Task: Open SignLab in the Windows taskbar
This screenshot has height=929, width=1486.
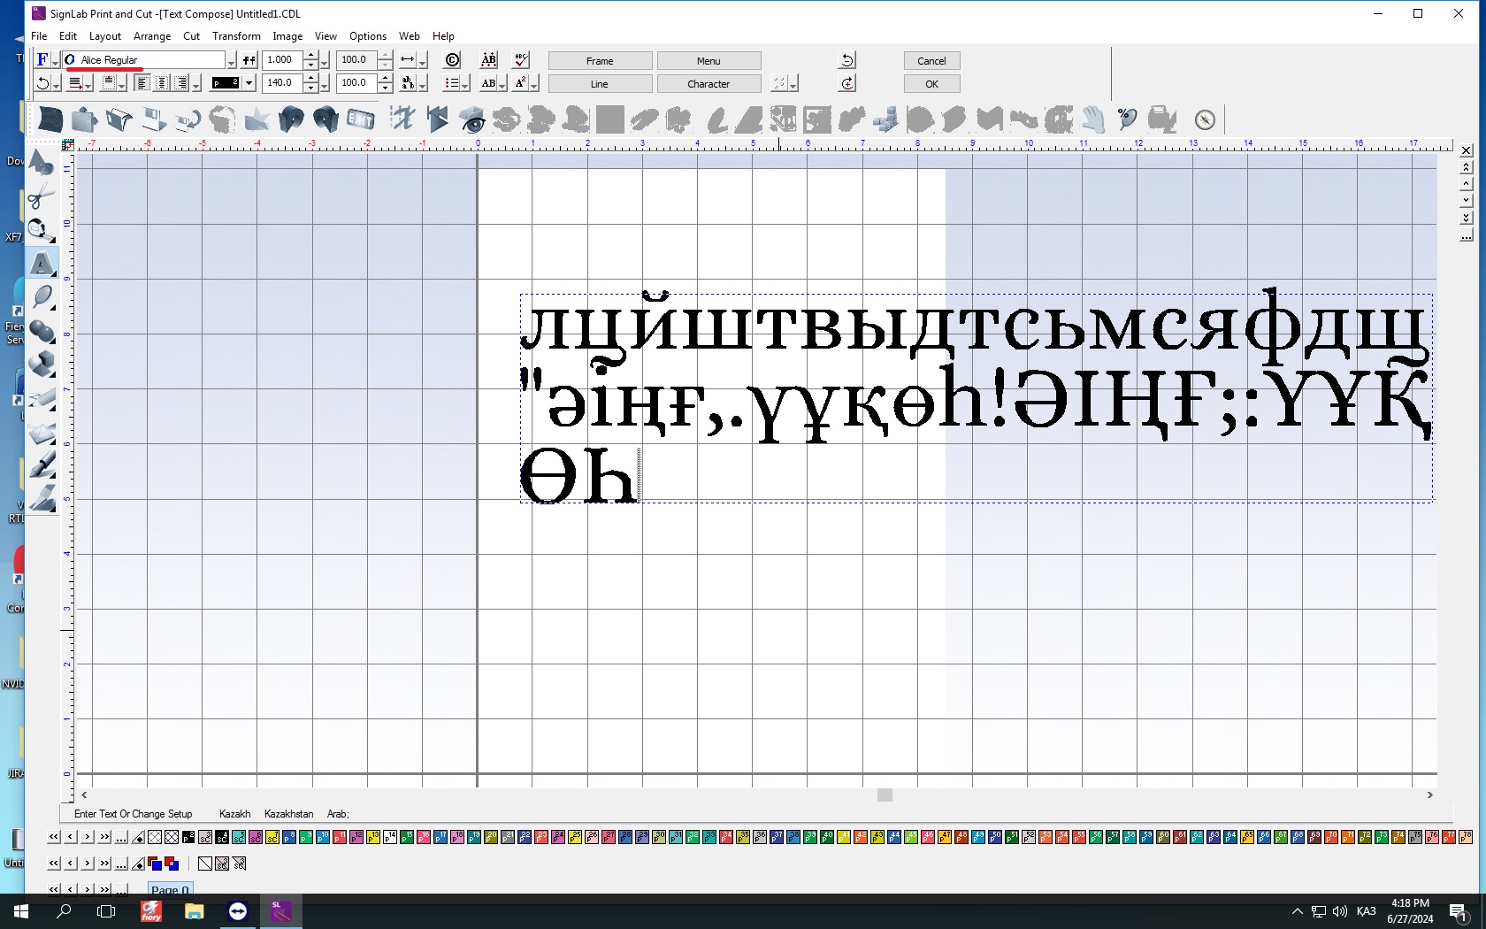Action: coord(281,910)
